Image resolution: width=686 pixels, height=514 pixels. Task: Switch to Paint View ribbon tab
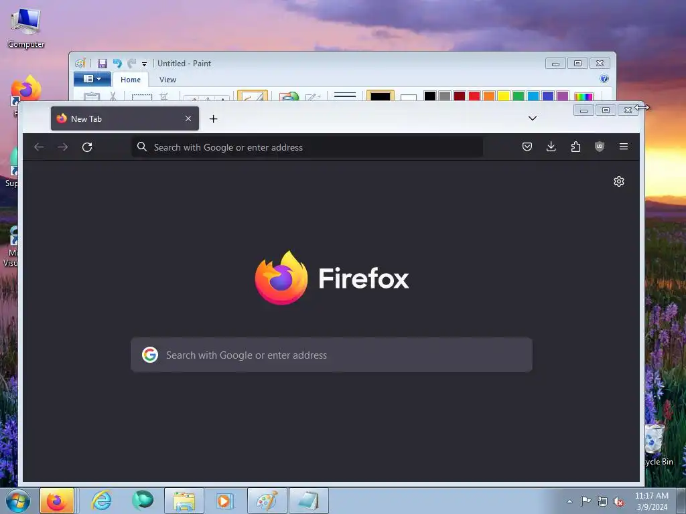(x=167, y=80)
